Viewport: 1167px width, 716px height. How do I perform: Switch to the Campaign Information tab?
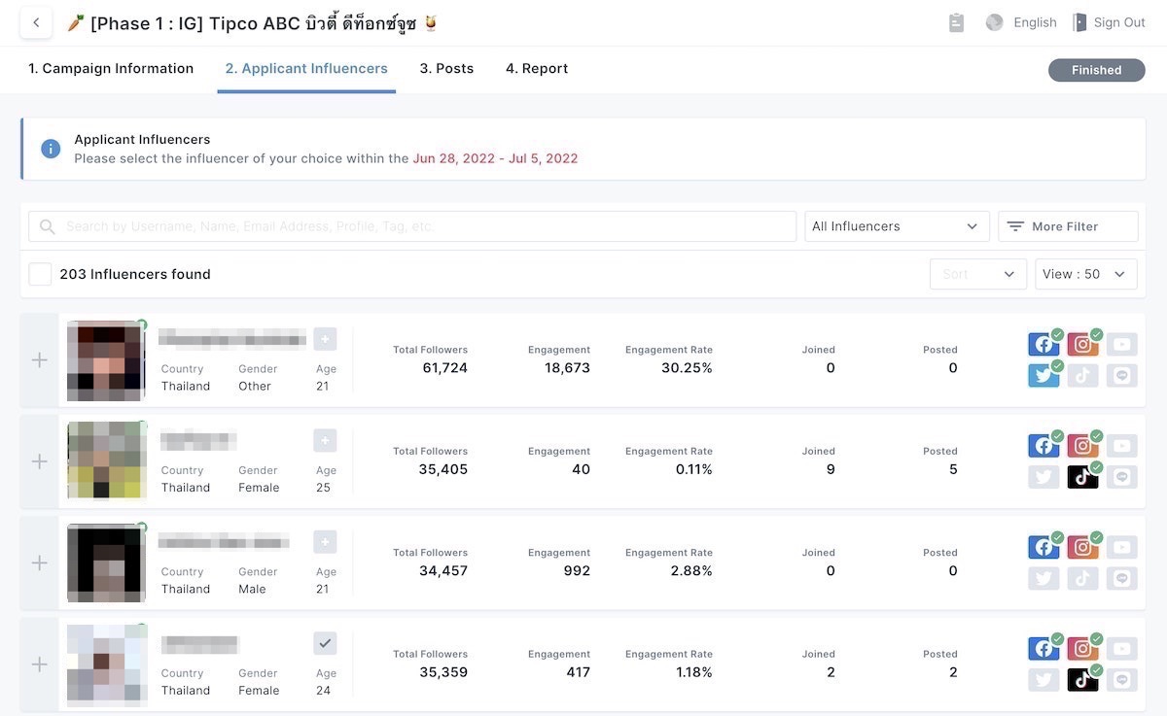[x=111, y=69]
